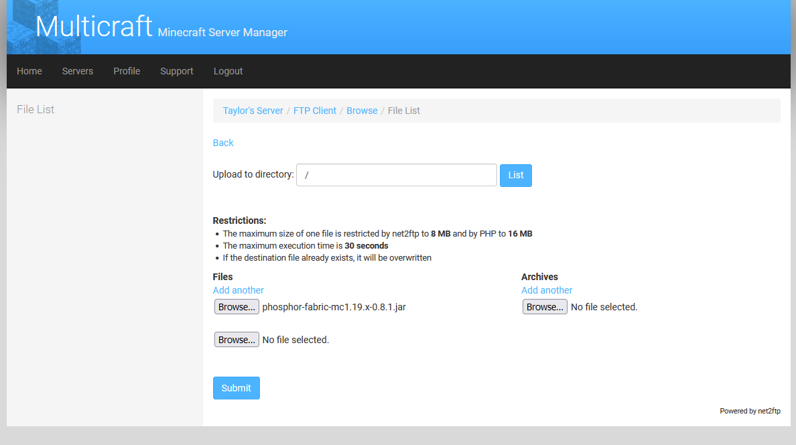Add another archive upload field under Archives
This screenshot has height=445, width=796.
546,290
